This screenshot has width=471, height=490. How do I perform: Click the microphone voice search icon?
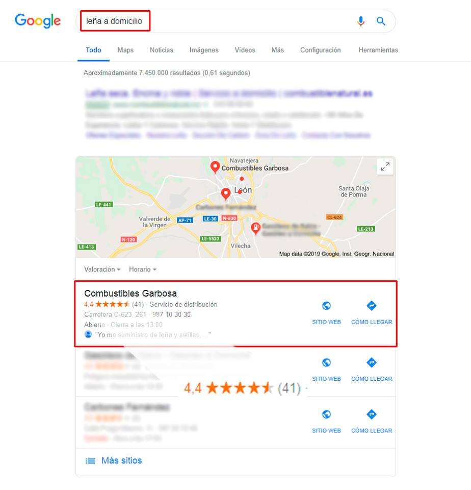[x=361, y=21]
